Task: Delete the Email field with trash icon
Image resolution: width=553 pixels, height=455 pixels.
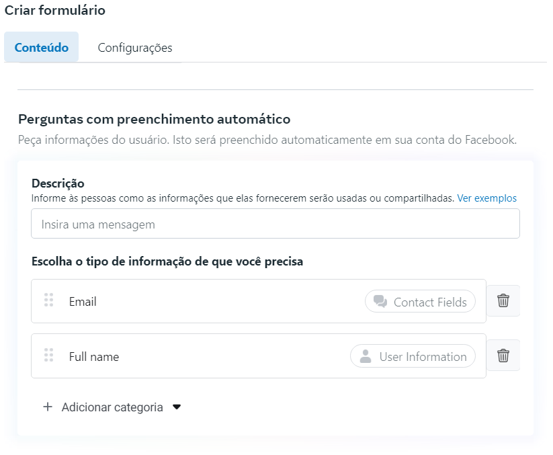Action: coord(503,301)
